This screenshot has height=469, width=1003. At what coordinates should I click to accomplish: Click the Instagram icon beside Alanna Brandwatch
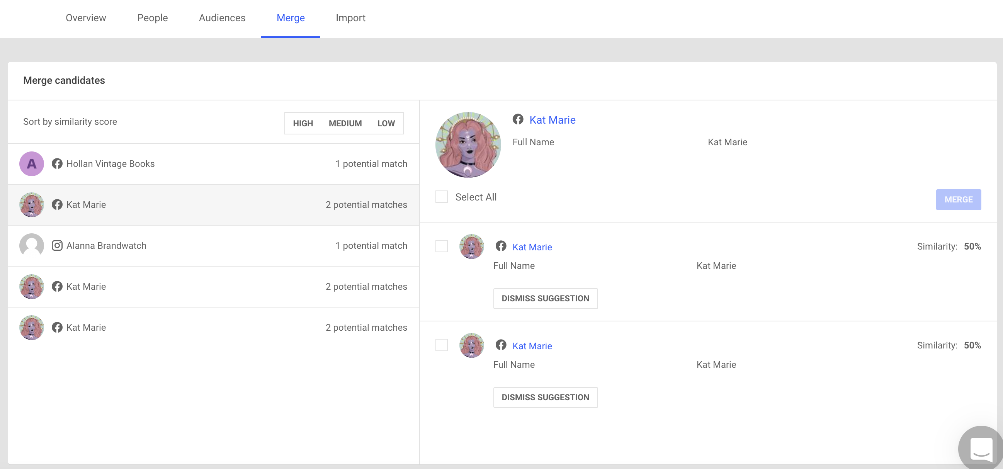[57, 246]
